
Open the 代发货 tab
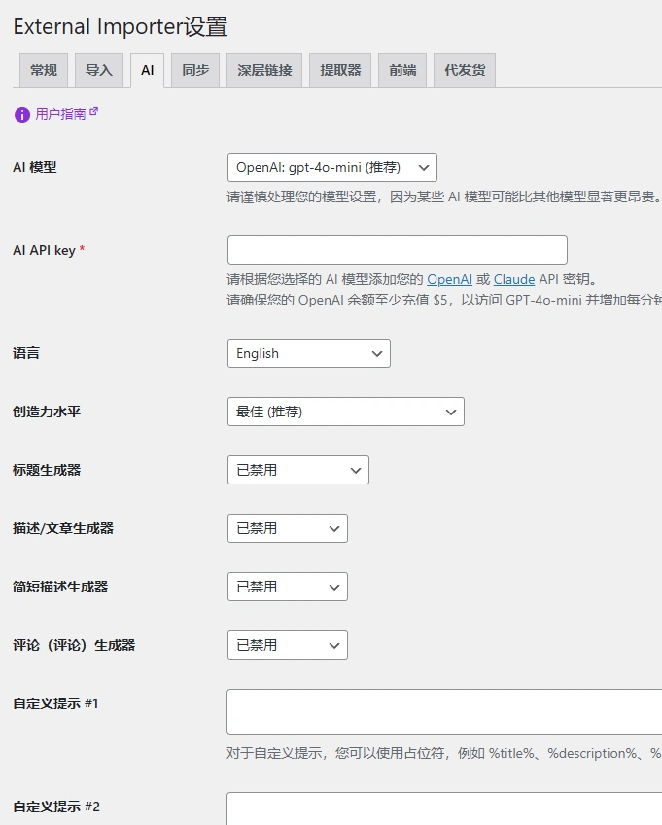point(464,69)
